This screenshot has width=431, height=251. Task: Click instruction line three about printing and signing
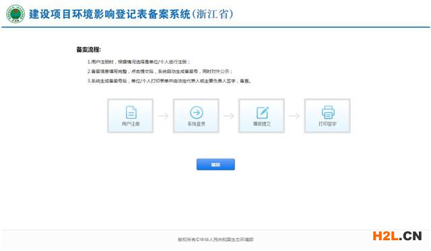(x=169, y=81)
